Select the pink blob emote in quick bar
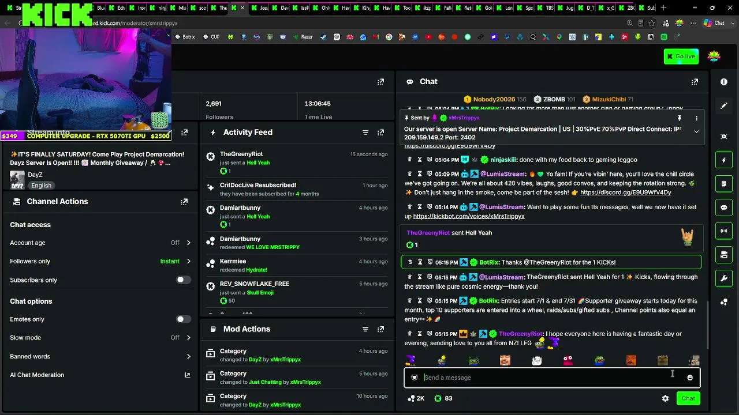Screen dimensions: 739x415 [568, 361]
